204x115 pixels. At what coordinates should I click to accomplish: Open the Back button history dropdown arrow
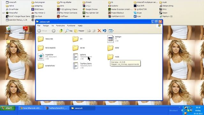[x=49, y=31]
